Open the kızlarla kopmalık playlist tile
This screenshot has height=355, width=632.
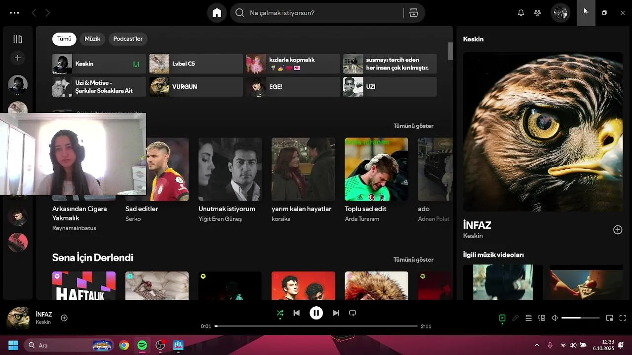tap(293, 64)
